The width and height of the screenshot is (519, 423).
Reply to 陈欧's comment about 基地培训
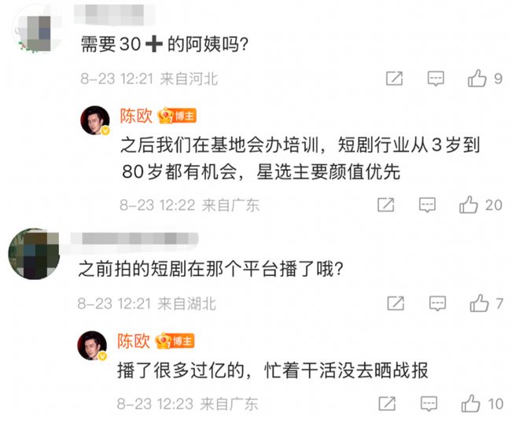coord(426,205)
